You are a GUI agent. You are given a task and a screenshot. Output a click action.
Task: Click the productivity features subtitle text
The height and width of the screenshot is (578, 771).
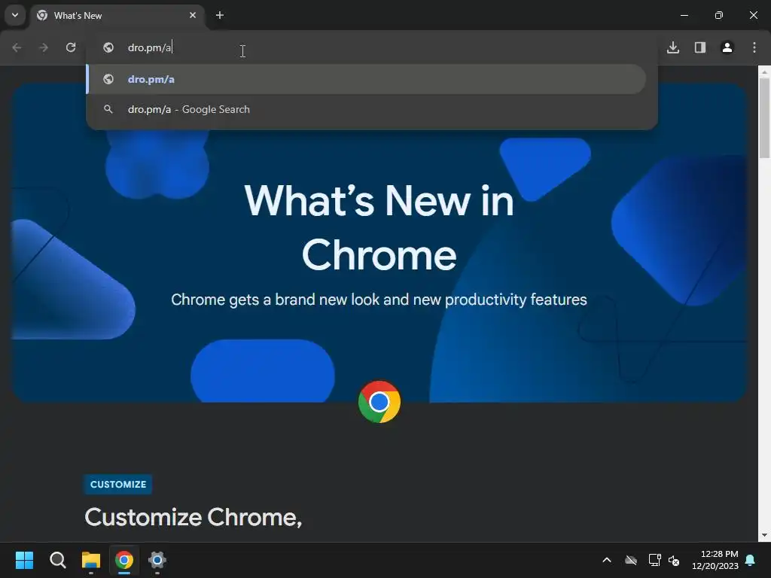(379, 300)
